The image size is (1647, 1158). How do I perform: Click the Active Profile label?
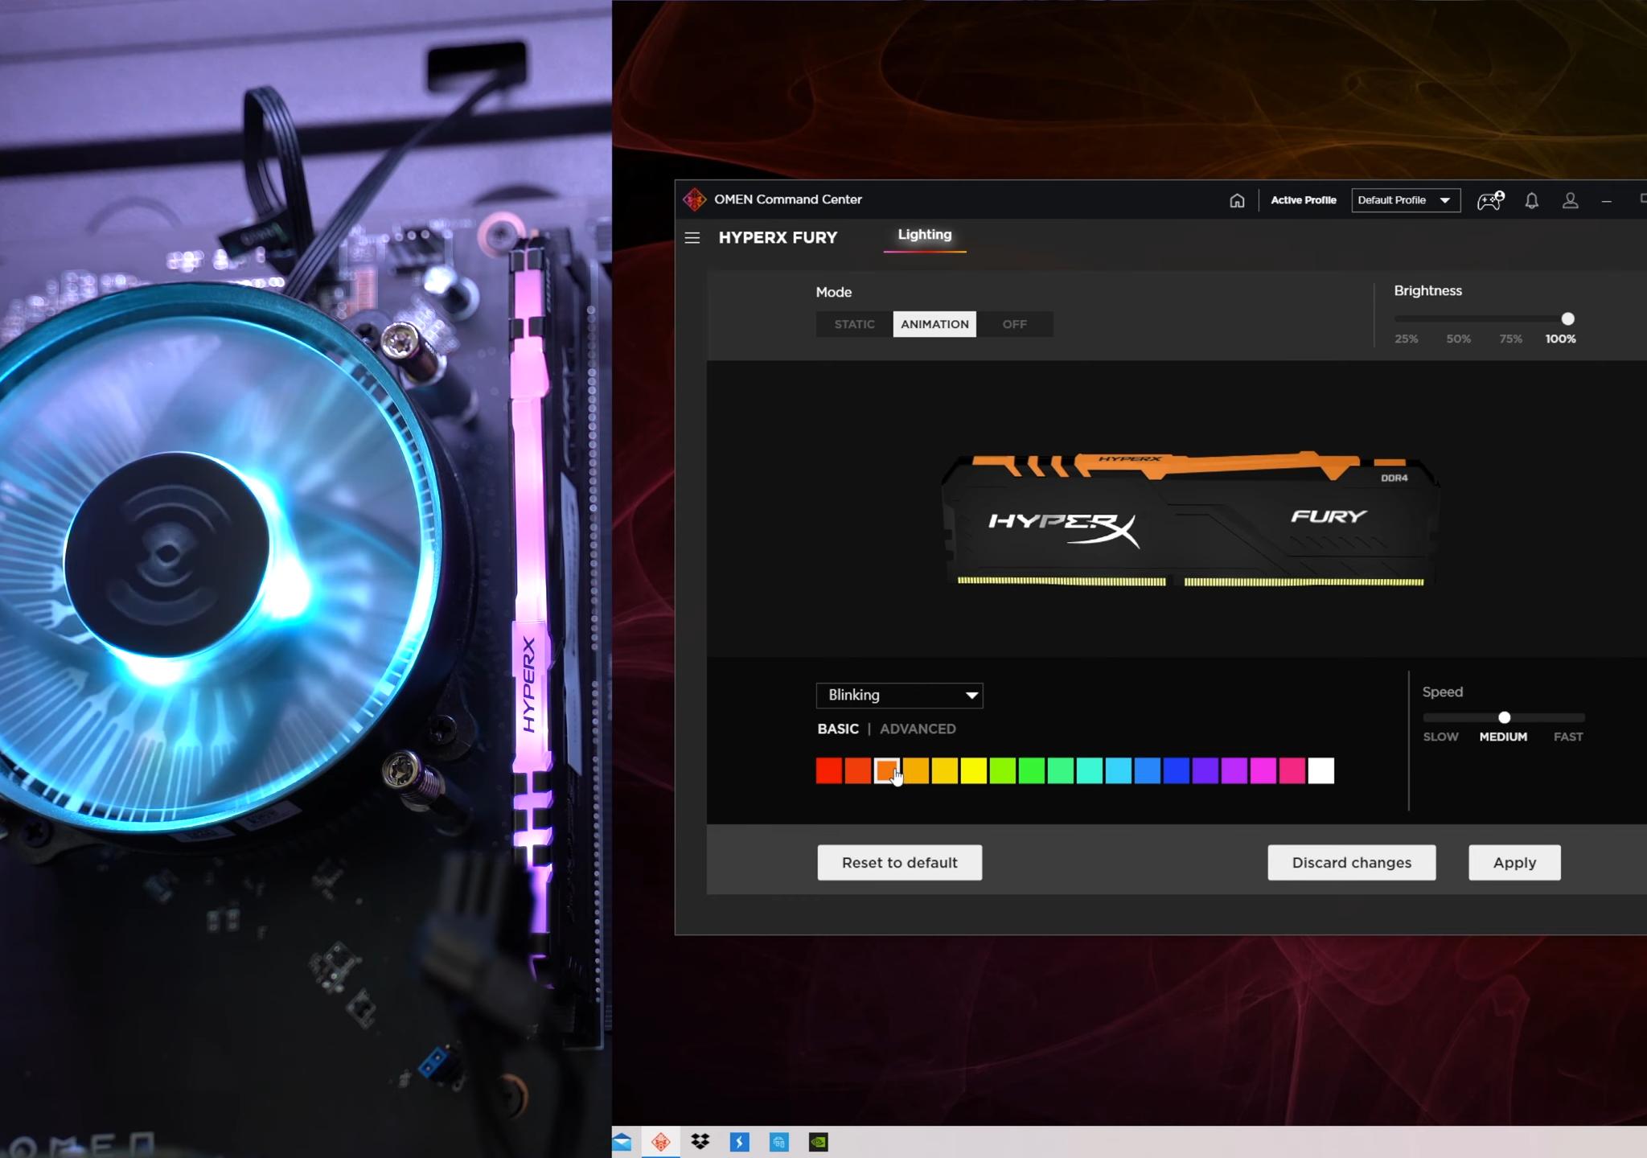click(x=1304, y=200)
